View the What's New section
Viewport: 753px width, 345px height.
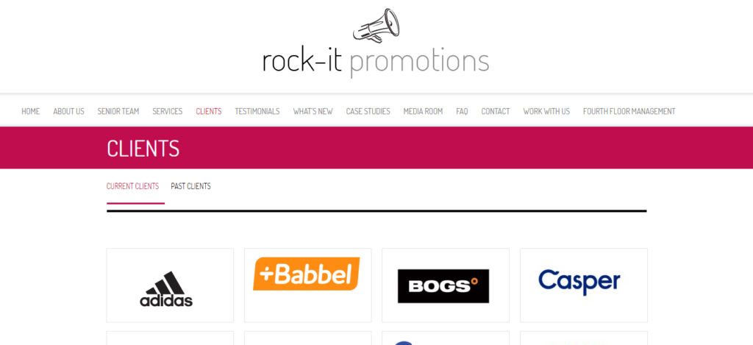[313, 112]
